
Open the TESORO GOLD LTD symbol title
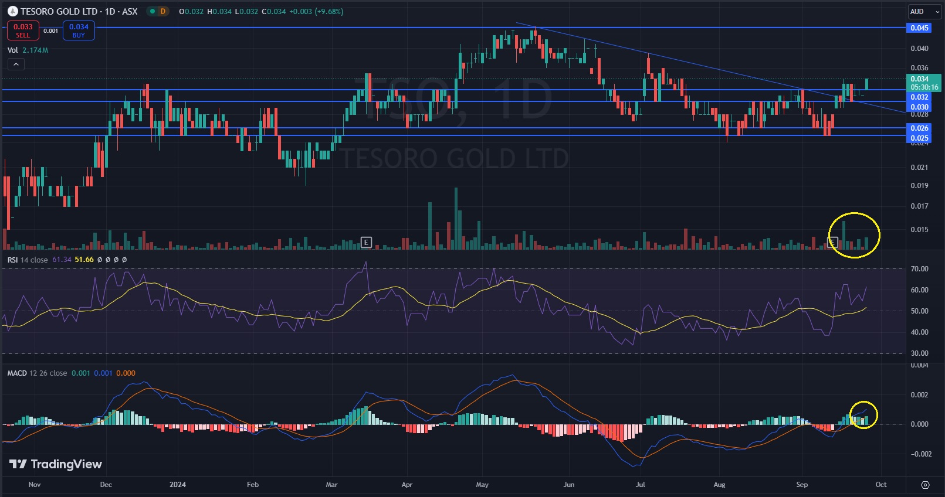point(79,11)
